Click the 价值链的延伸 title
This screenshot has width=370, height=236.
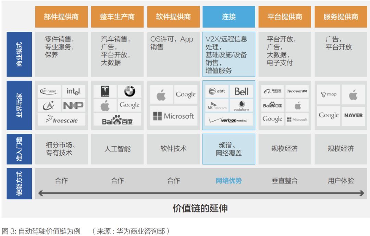(x=200, y=208)
